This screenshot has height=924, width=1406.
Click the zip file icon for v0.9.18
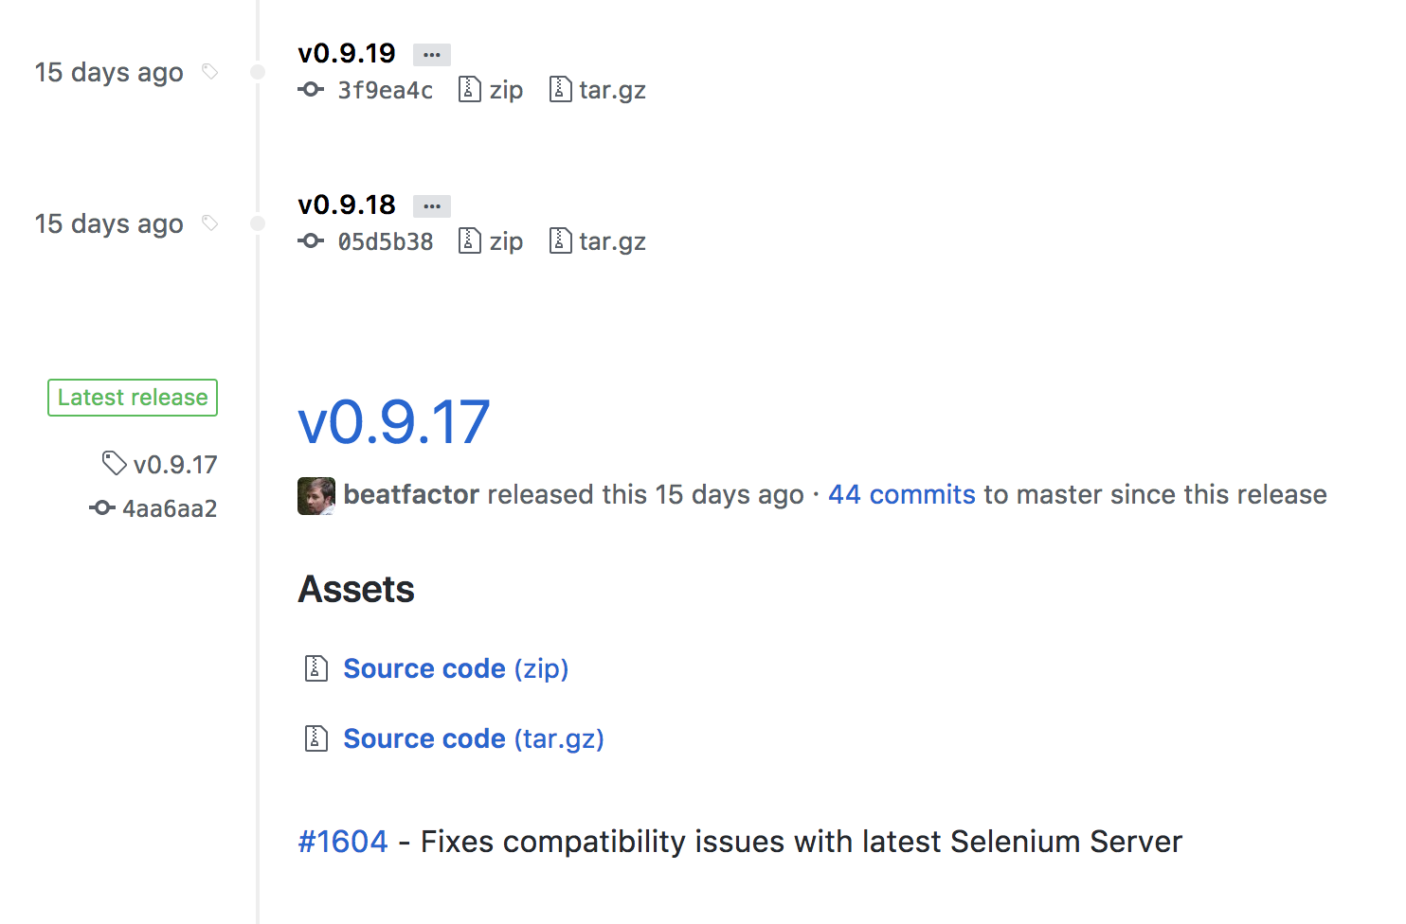[469, 240]
